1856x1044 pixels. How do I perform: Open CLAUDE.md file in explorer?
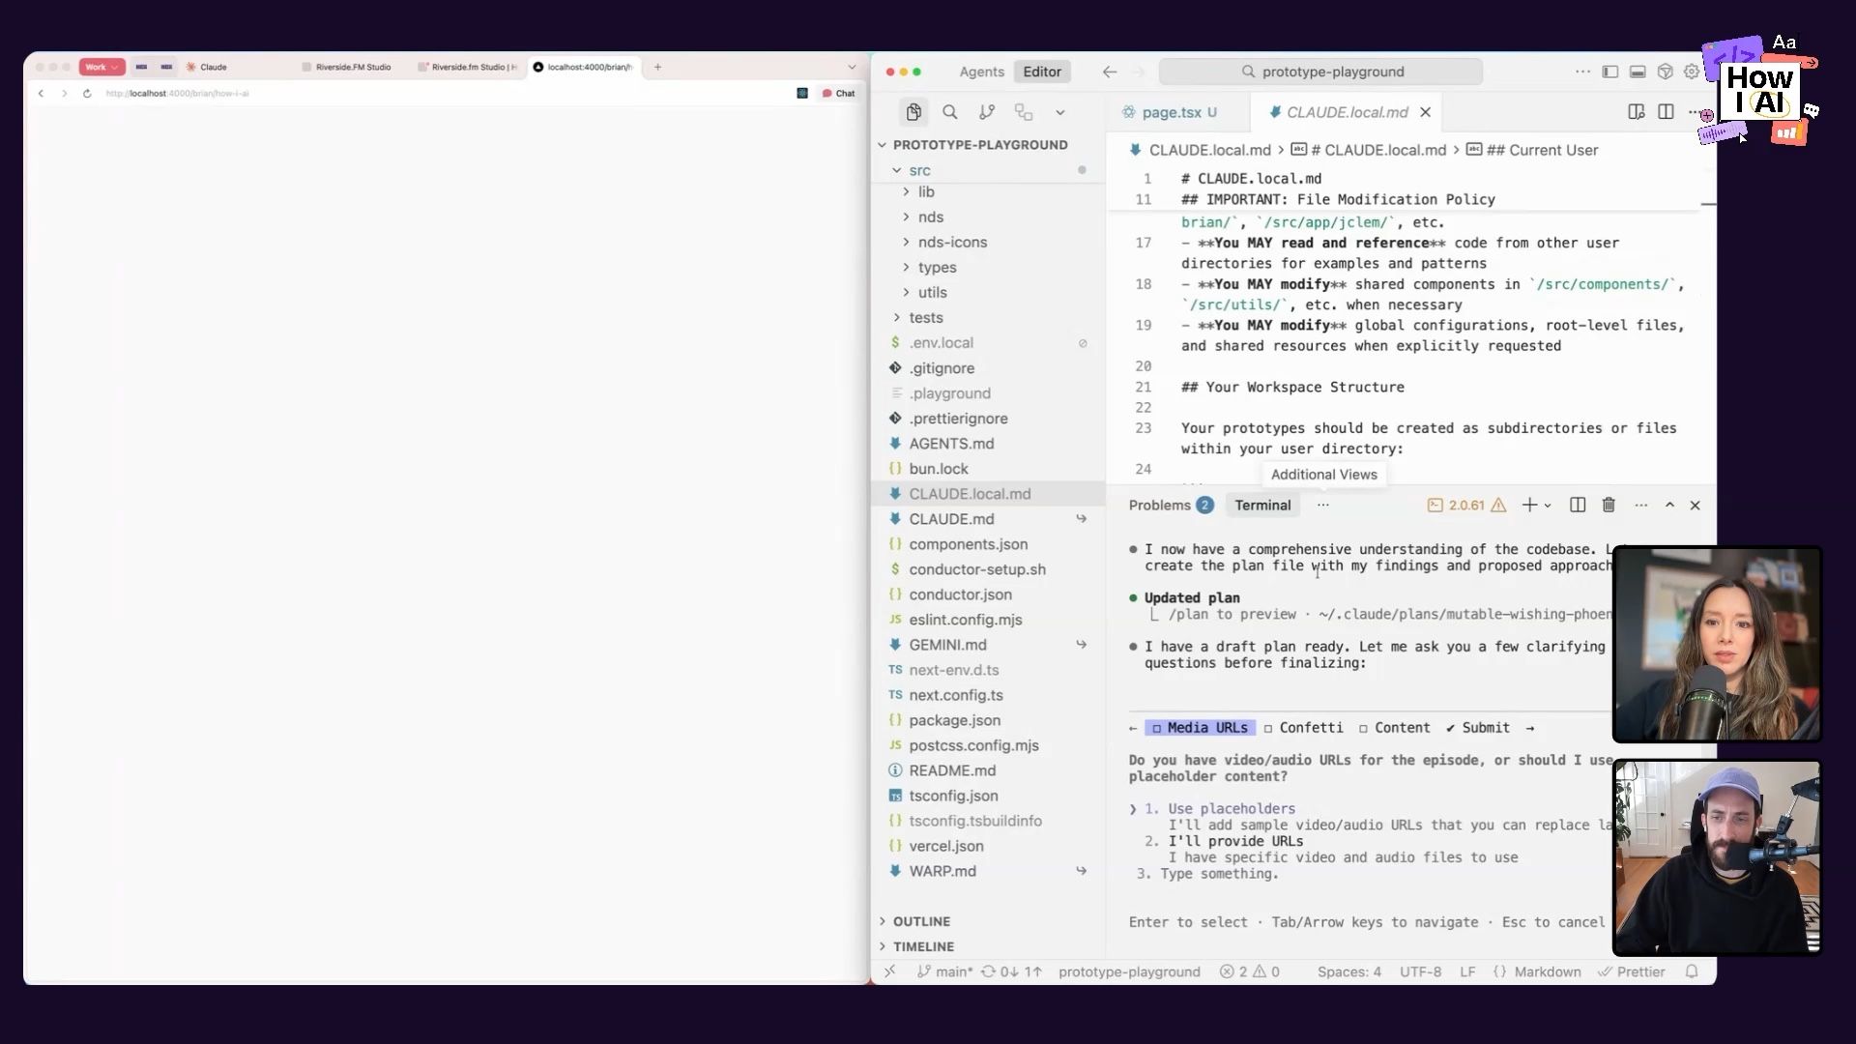tap(951, 519)
